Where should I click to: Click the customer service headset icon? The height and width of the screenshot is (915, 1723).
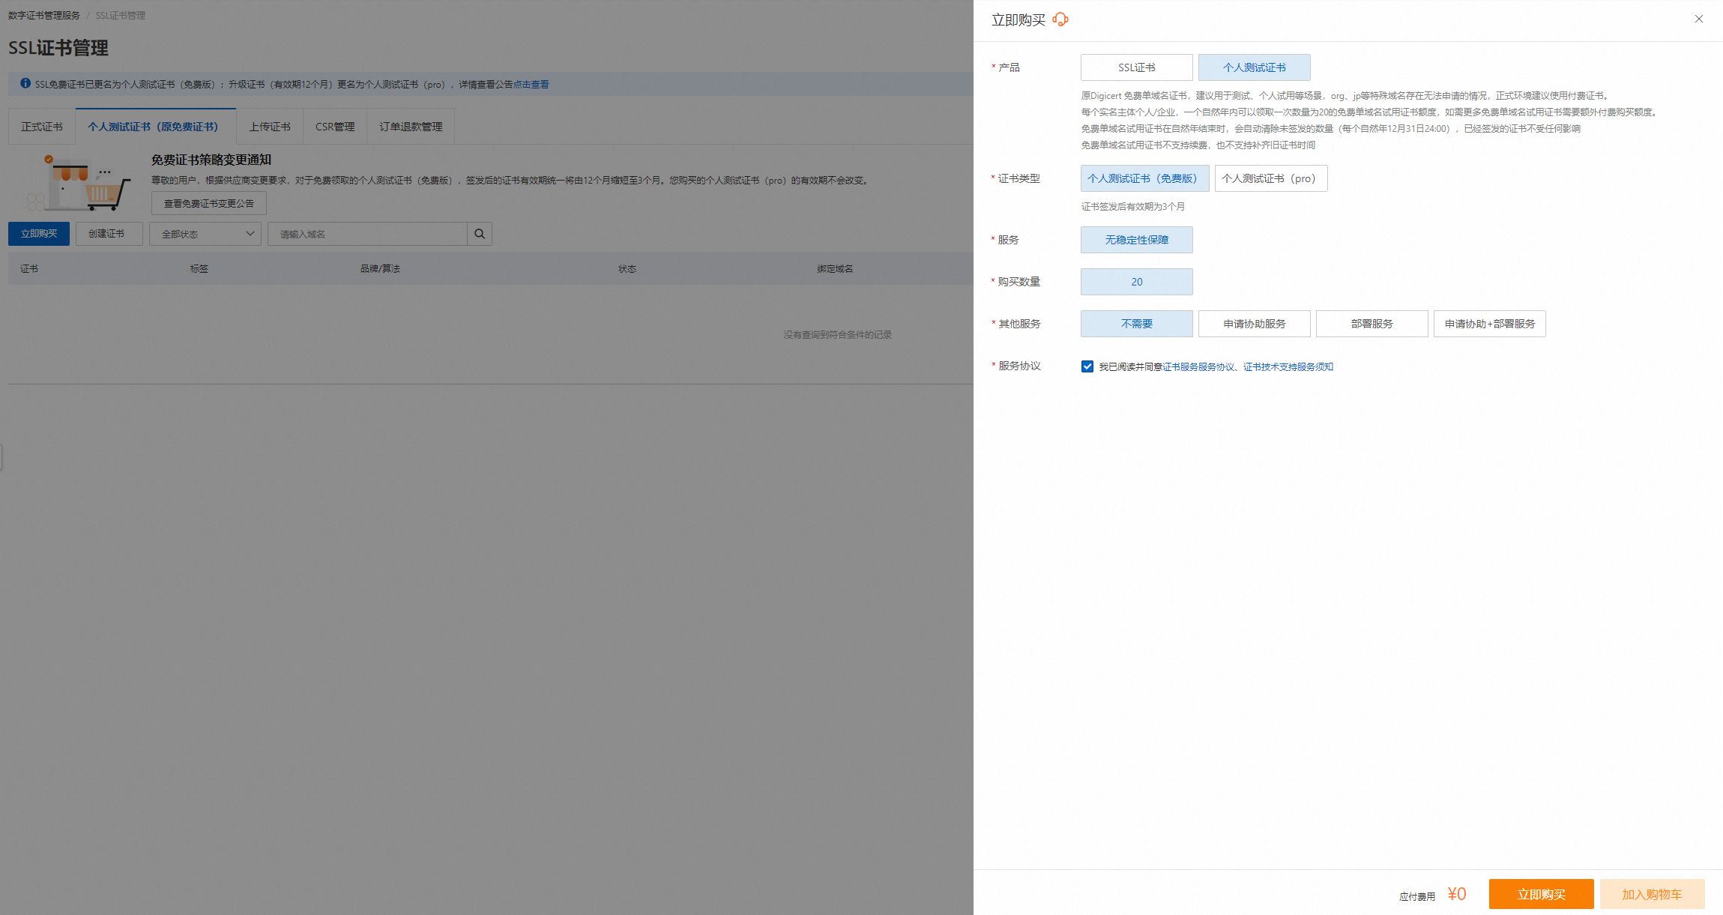click(1060, 19)
